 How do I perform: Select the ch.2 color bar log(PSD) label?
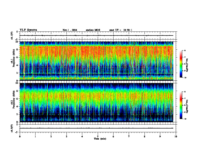click(187, 106)
